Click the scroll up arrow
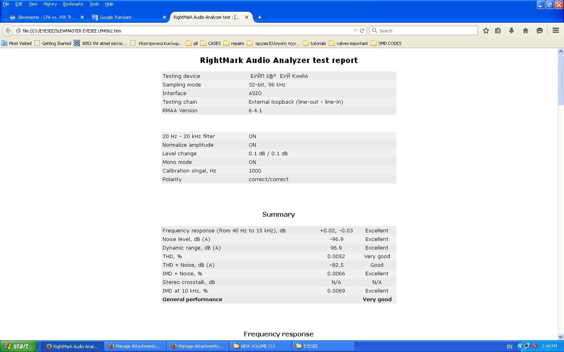This screenshot has height=352, width=564. tap(560, 52)
